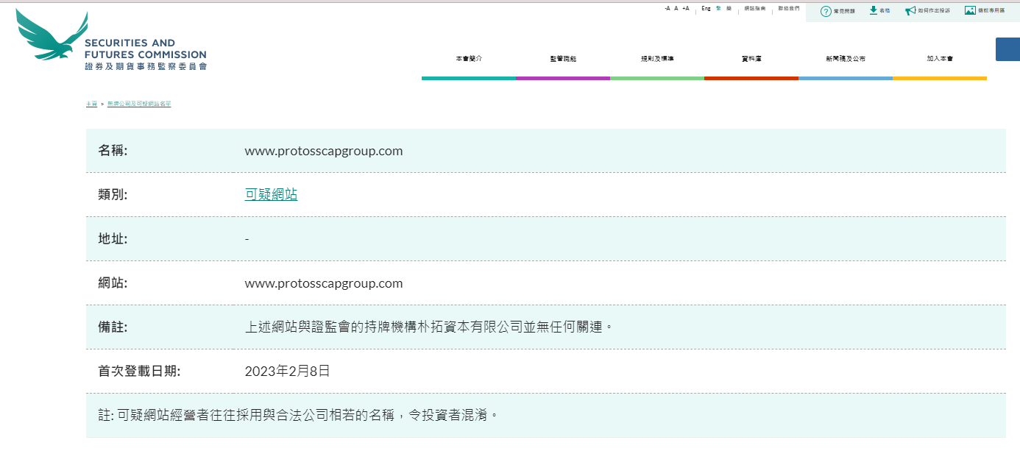The image size is (1020, 451).
Task: Open the 網站指南 sitemap link
Action: [x=755, y=8]
